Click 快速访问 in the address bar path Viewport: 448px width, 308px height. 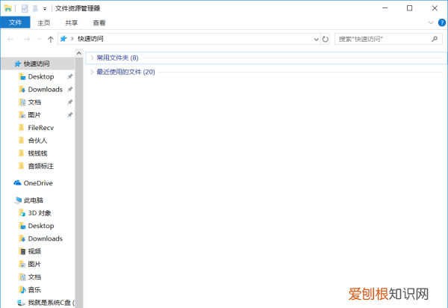(x=90, y=39)
